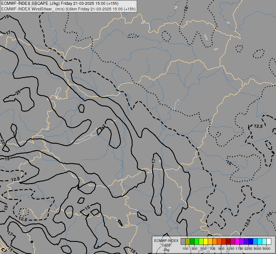Click the amber swatch left of the 700 tick
276x254 pixels.
(210, 241)
